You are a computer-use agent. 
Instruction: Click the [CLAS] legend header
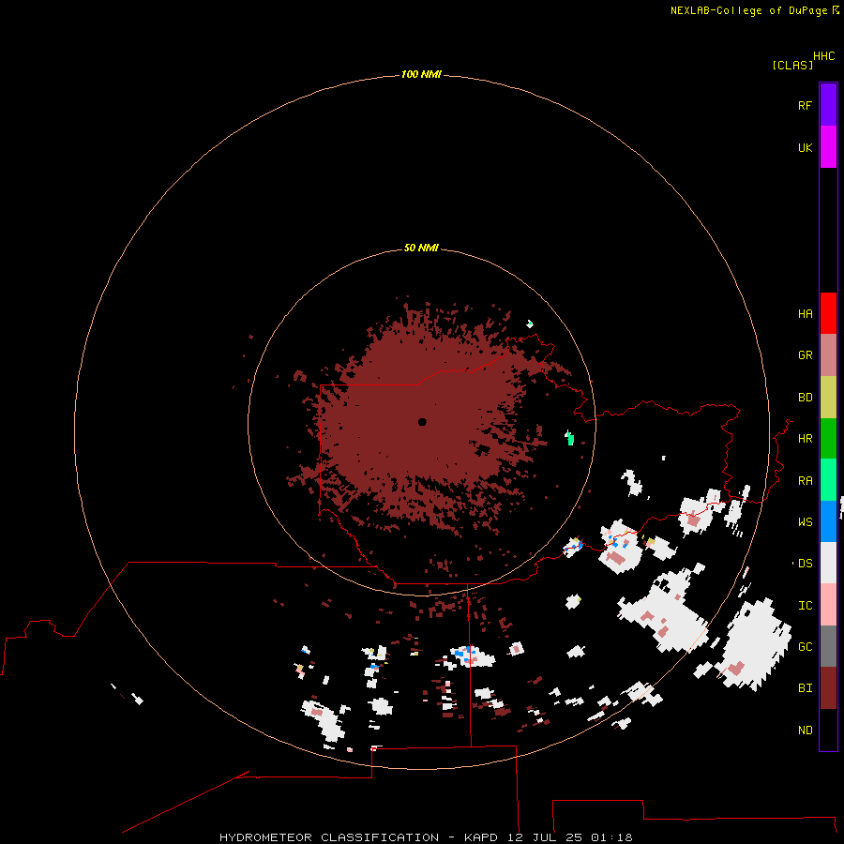792,65
